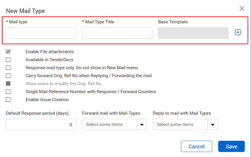Focus the Mail type text field
Screen dimensions: 251x157
point(41,33)
